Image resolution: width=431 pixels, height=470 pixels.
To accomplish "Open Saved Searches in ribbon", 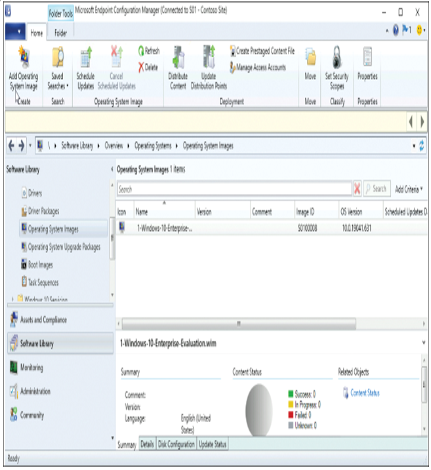I will [58, 68].
